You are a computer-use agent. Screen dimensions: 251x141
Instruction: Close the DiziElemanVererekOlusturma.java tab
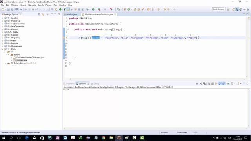pos(115,14)
